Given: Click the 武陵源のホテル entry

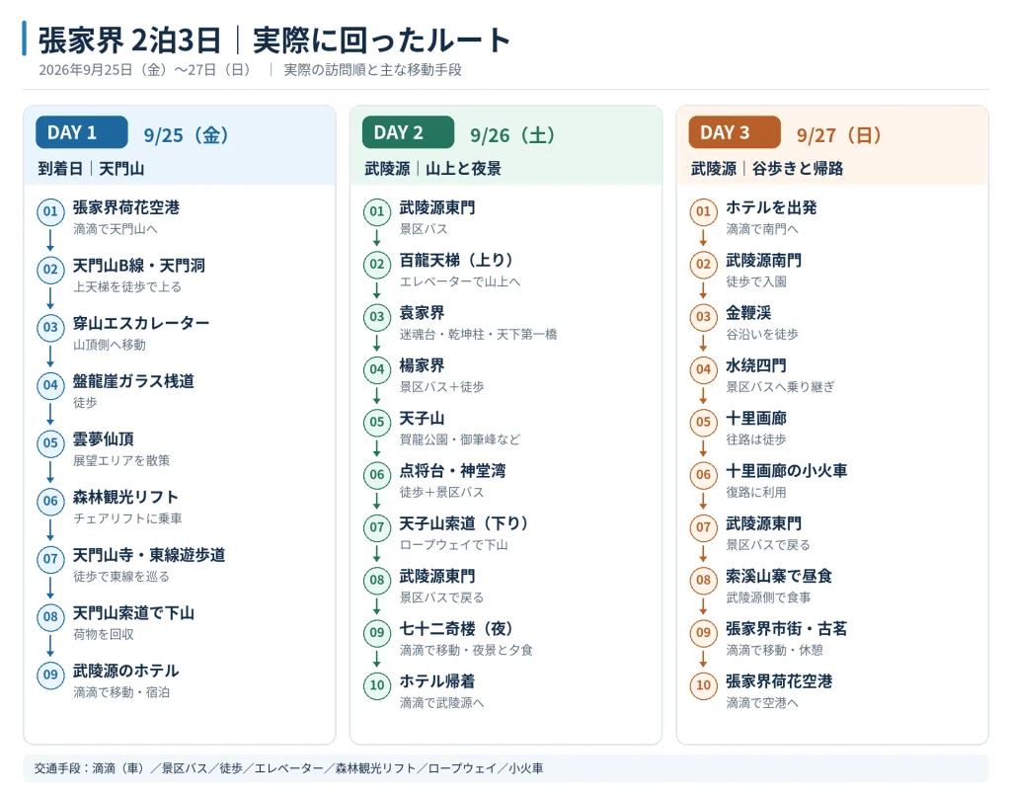Looking at the screenshot, I should pyautogui.click(x=125, y=672).
